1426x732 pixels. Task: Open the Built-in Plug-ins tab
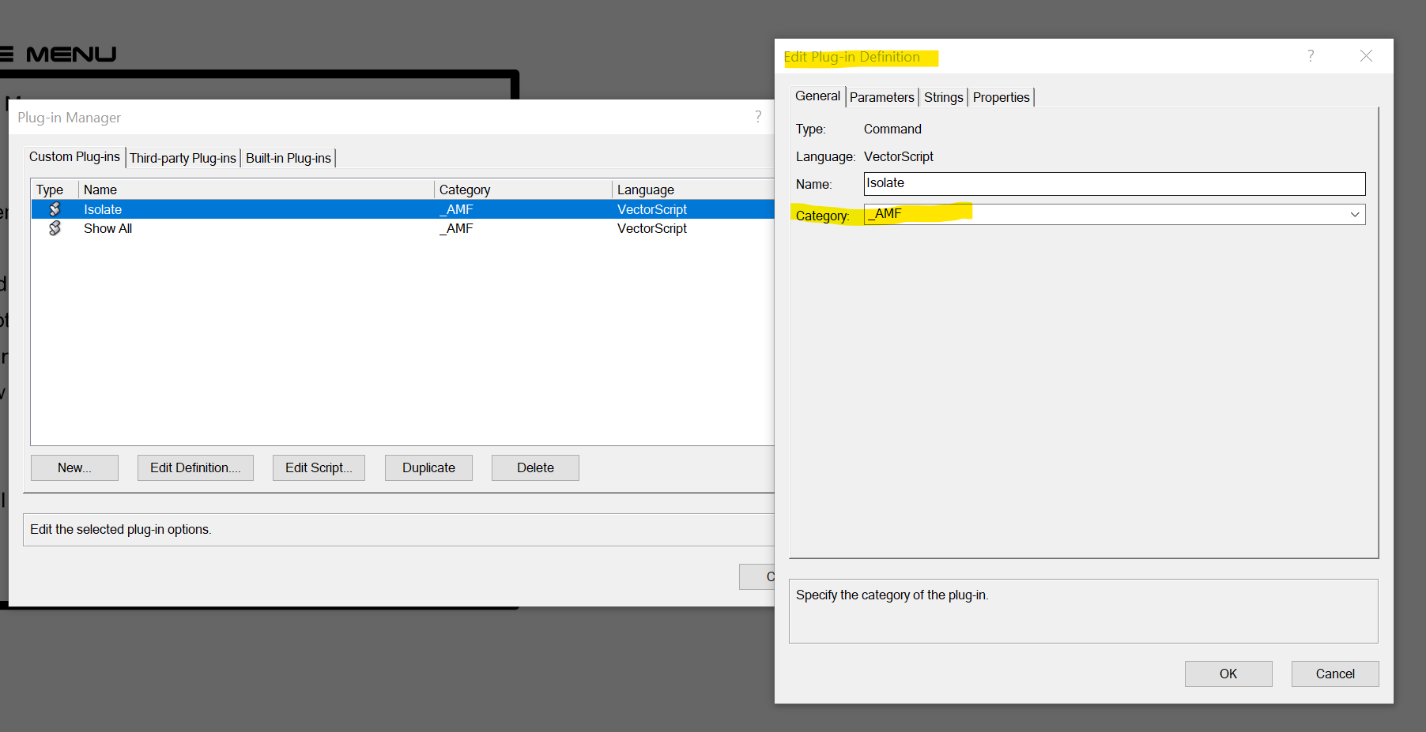(288, 158)
